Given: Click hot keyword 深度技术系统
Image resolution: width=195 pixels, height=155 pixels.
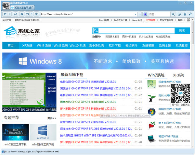Looking at the screenshot, I should click(x=112, y=37).
